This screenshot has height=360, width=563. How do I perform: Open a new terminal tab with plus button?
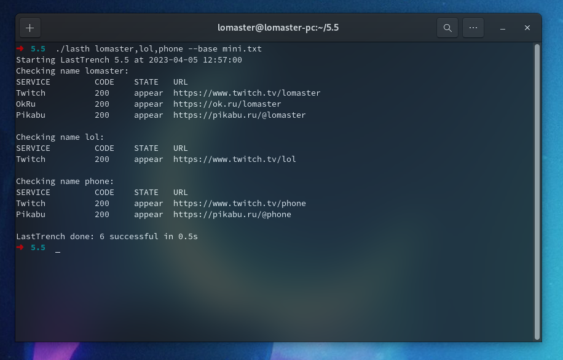point(30,28)
